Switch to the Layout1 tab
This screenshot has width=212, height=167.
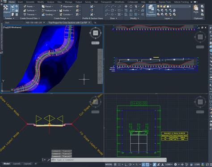pyautogui.click(x=17, y=164)
